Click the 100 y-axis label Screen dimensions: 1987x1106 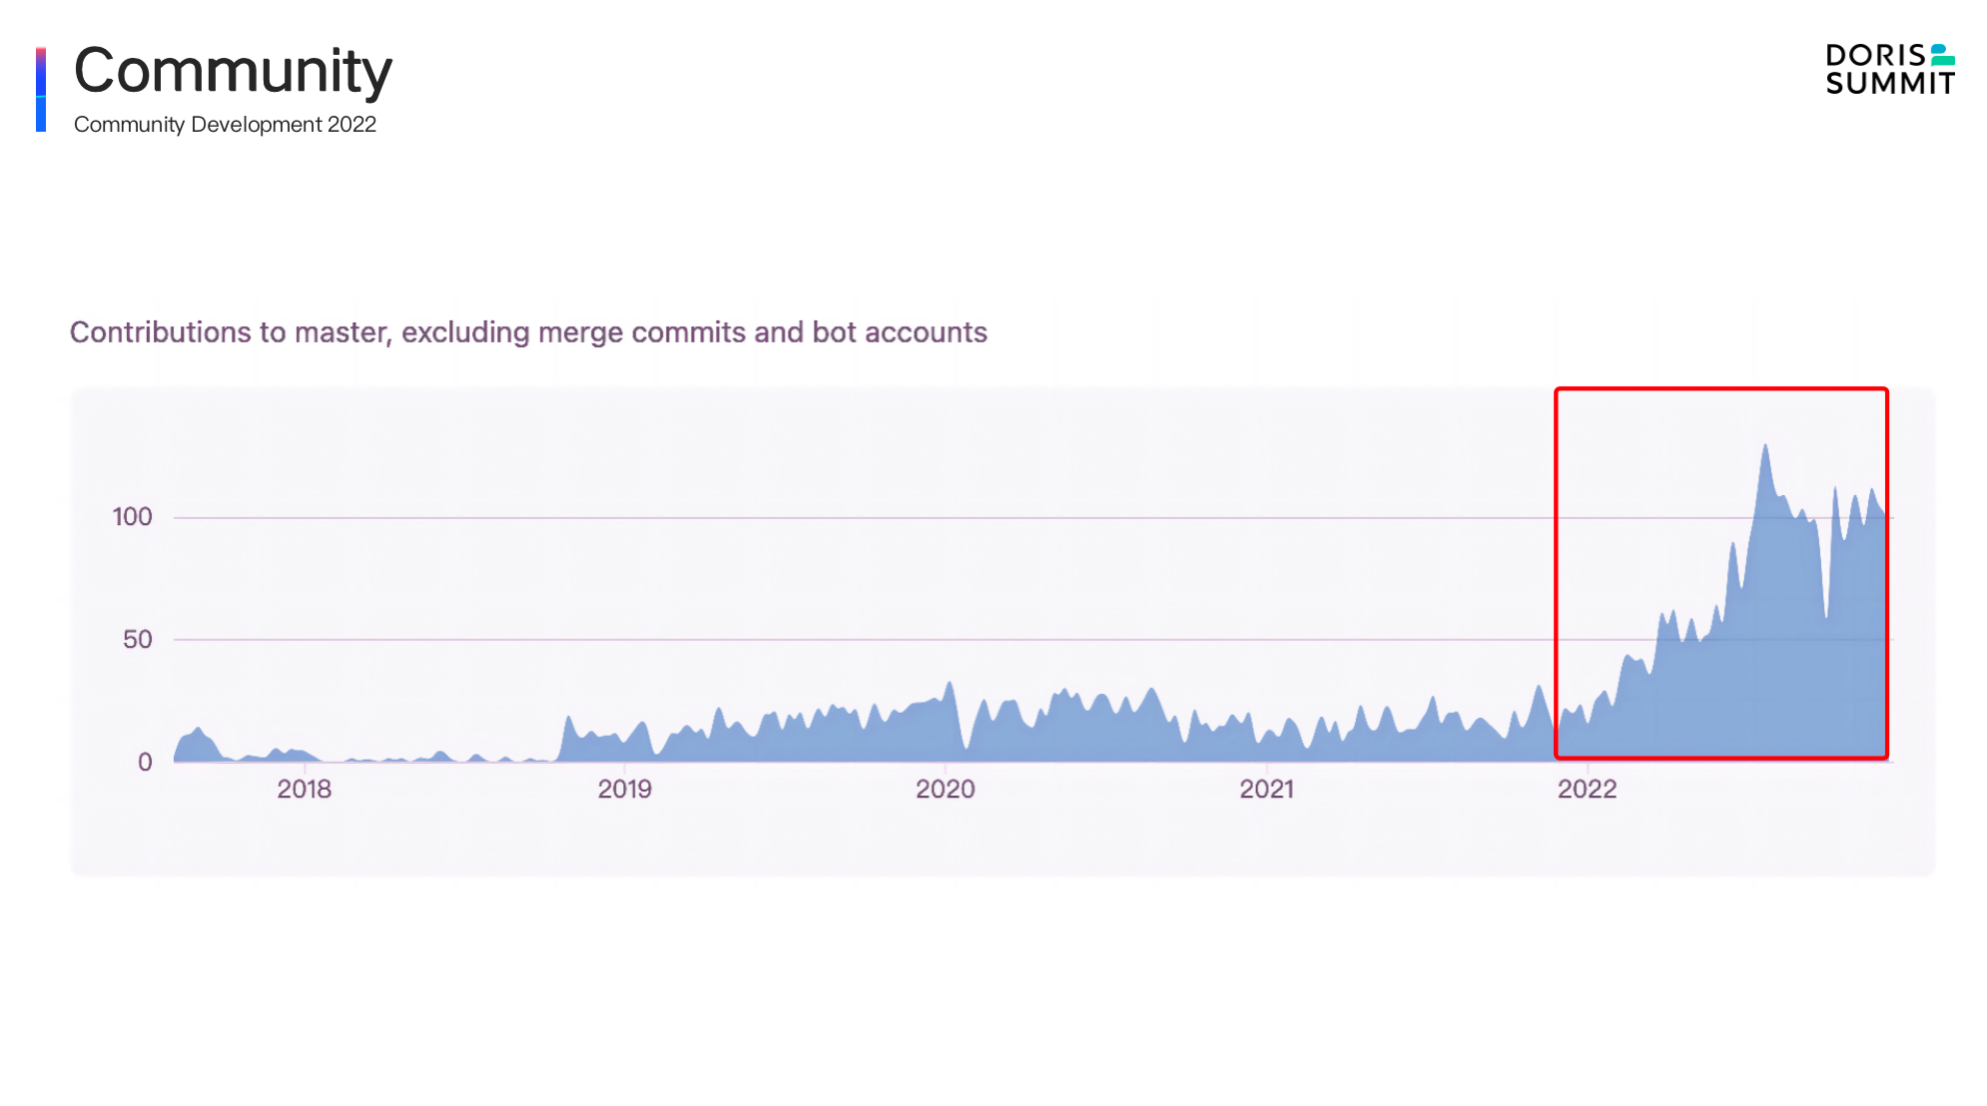point(132,517)
